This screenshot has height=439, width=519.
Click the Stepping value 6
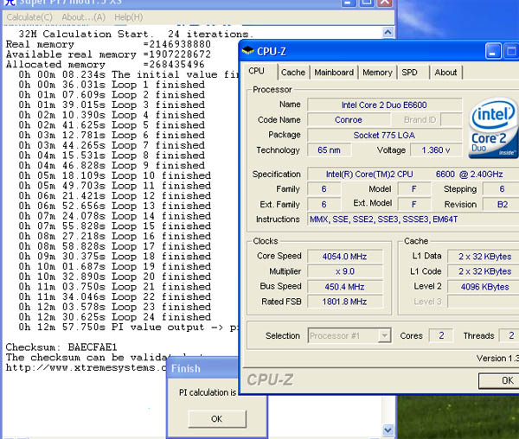point(502,188)
